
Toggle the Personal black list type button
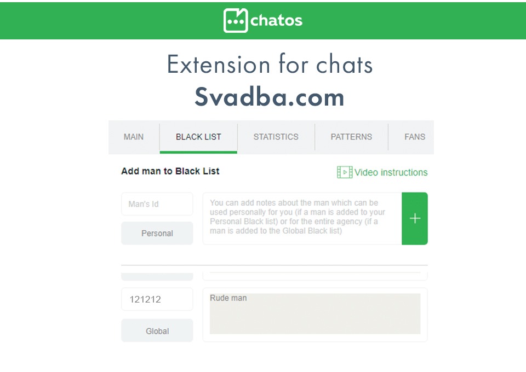pos(157,234)
